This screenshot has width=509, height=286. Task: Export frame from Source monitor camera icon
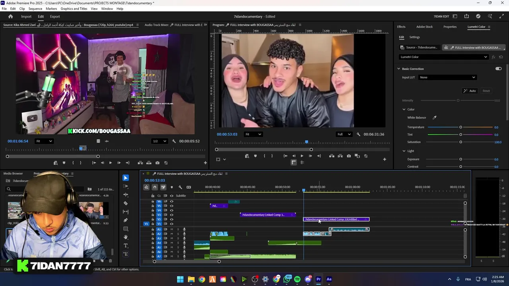coord(157,162)
